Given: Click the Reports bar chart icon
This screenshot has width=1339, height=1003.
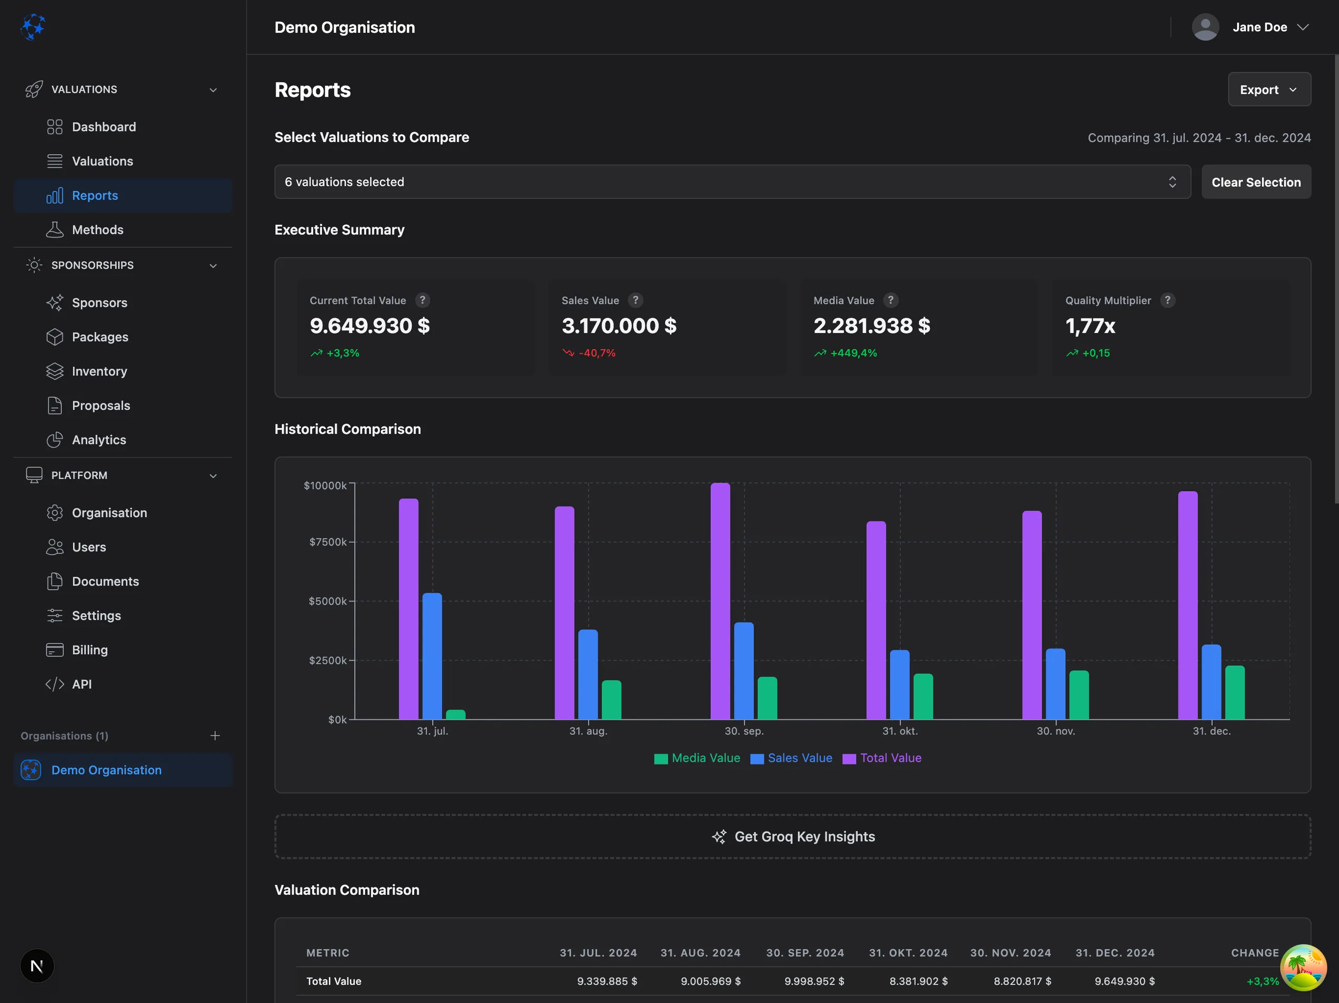Looking at the screenshot, I should pyautogui.click(x=54, y=195).
